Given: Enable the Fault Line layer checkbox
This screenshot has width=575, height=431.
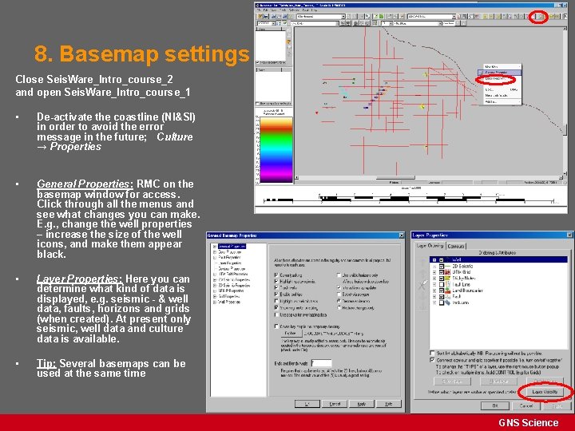Looking at the screenshot, I should pos(442,284).
